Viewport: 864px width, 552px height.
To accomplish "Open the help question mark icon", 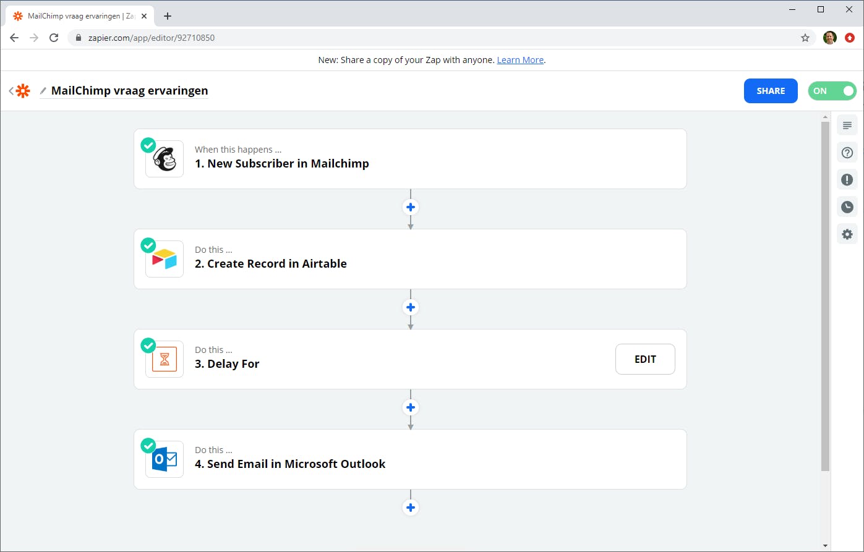I will [x=847, y=153].
